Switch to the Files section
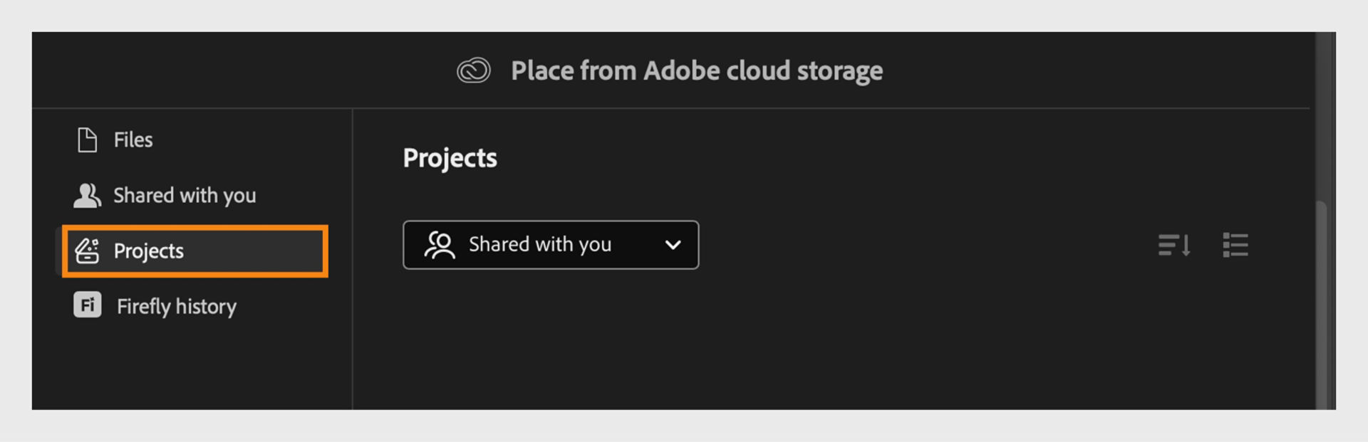Image resolution: width=1368 pixels, height=442 pixels. (x=133, y=140)
